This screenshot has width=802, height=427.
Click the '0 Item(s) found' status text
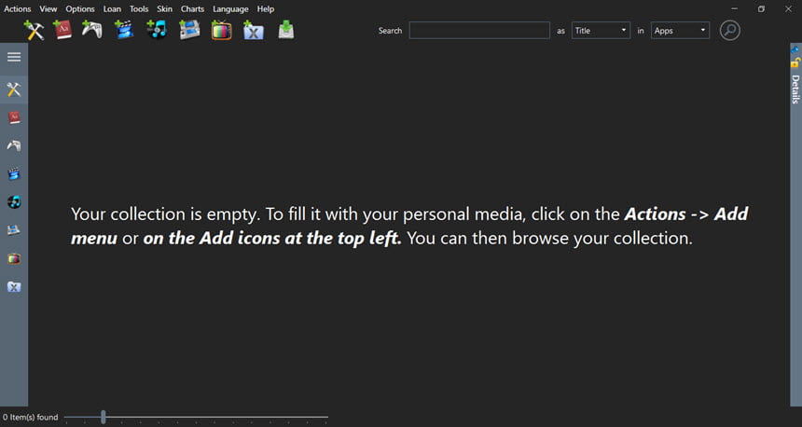coord(30,417)
